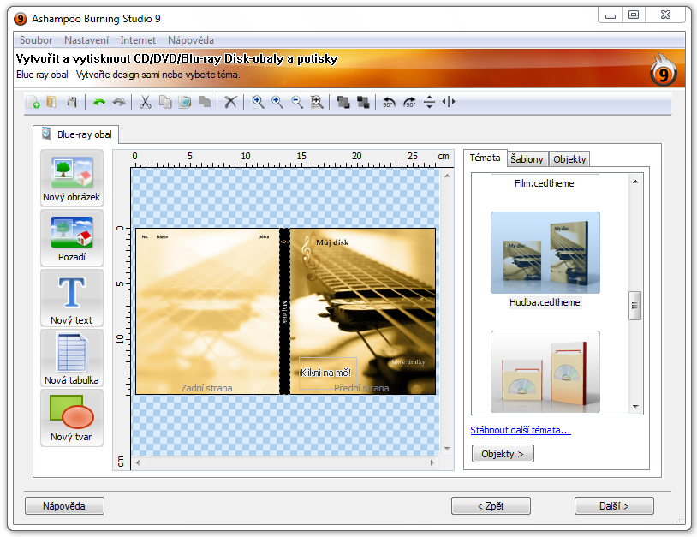Click the canvas vertical scroll up arrow

point(447,176)
